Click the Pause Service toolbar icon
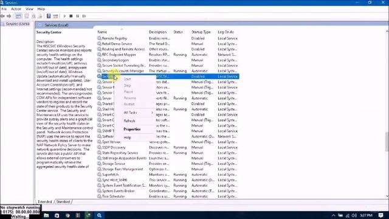The width and height of the screenshot is (389, 219). pos(78,16)
